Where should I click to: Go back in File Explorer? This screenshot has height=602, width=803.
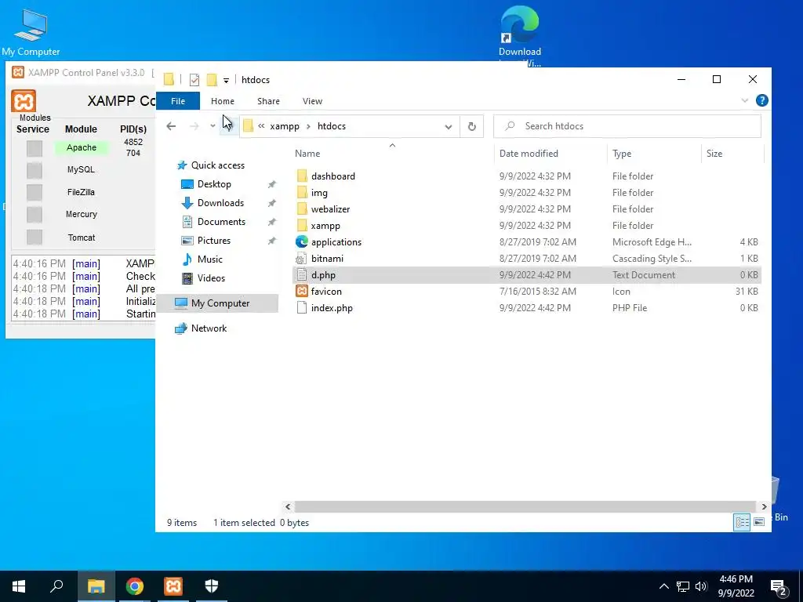pos(171,126)
